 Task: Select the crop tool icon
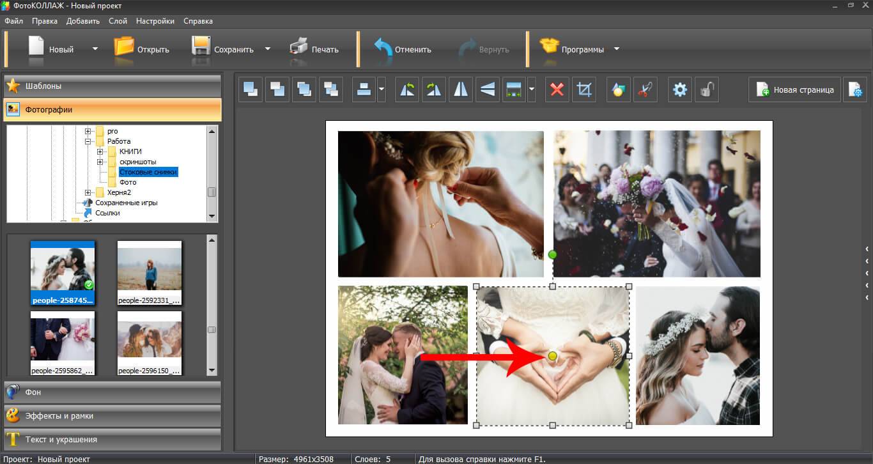coord(584,89)
